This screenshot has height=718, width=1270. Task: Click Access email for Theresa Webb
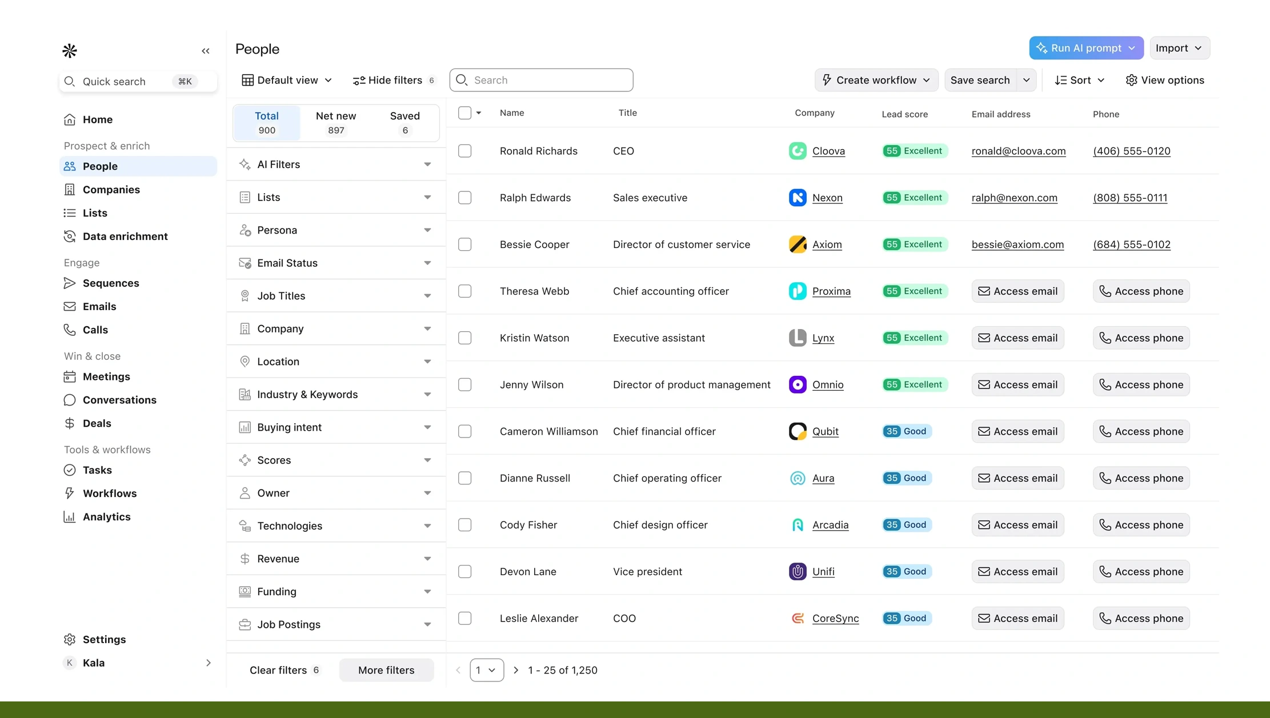pos(1017,291)
